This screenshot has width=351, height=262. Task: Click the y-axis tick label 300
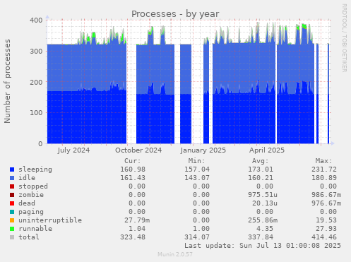36,51
